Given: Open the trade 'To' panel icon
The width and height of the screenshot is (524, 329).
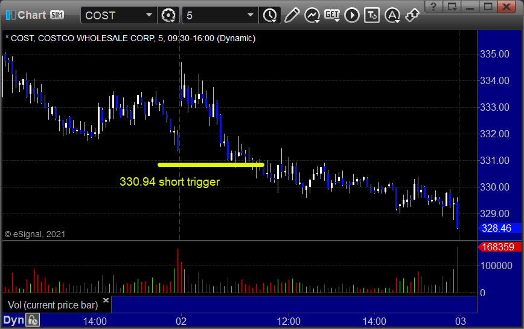Looking at the screenshot, I should (372, 15).
